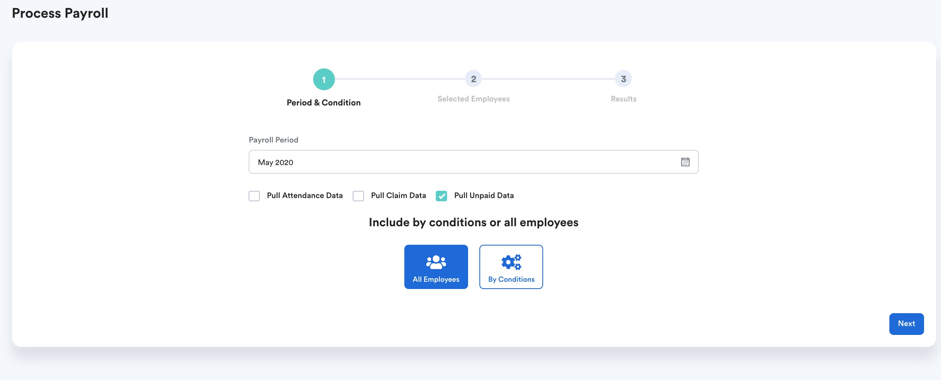Jump to step 2 circle
The height and width of the screenshot is (380, 941).
[474, 79]
